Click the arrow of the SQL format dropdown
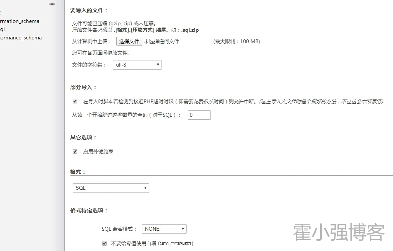 tap(145, 188)
